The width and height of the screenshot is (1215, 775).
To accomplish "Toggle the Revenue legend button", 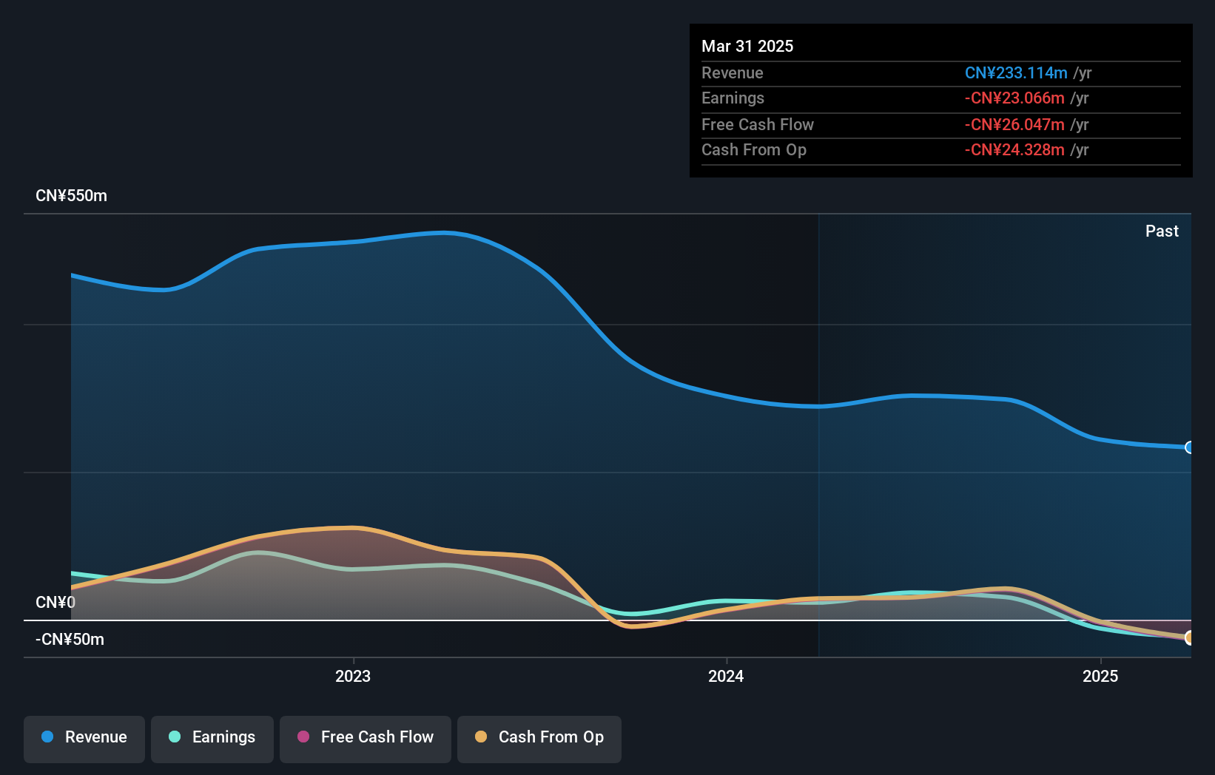I will pos(84,739).
